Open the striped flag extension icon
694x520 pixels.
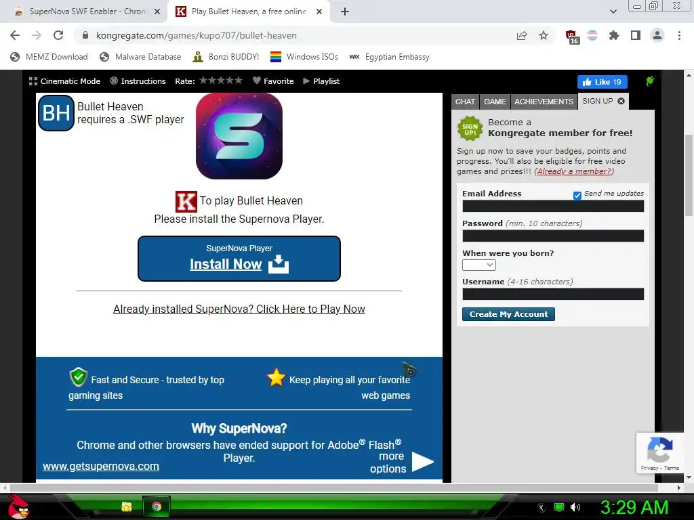(592, 35)
